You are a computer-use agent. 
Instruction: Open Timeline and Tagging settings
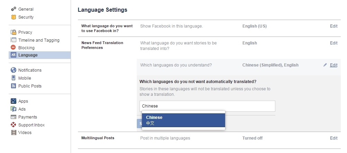click(39, 40)
